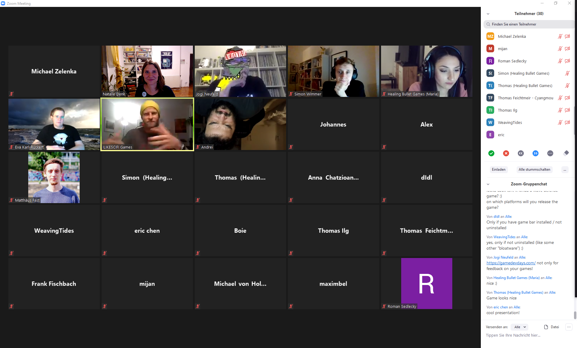Select the Michael von Hol... participant tile
The image size is (577, 348).
pyautogui.click(x=240, y=283)
